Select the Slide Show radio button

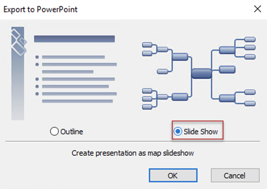click(177, 132)
